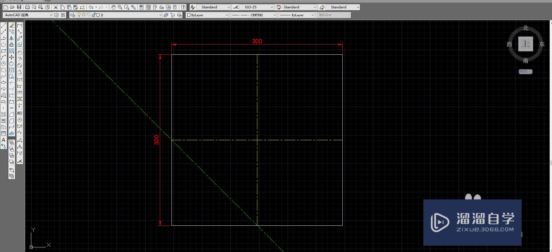Click the Plot print icon
This screenshot has height=252, width=552.
(x=27, y=7)
